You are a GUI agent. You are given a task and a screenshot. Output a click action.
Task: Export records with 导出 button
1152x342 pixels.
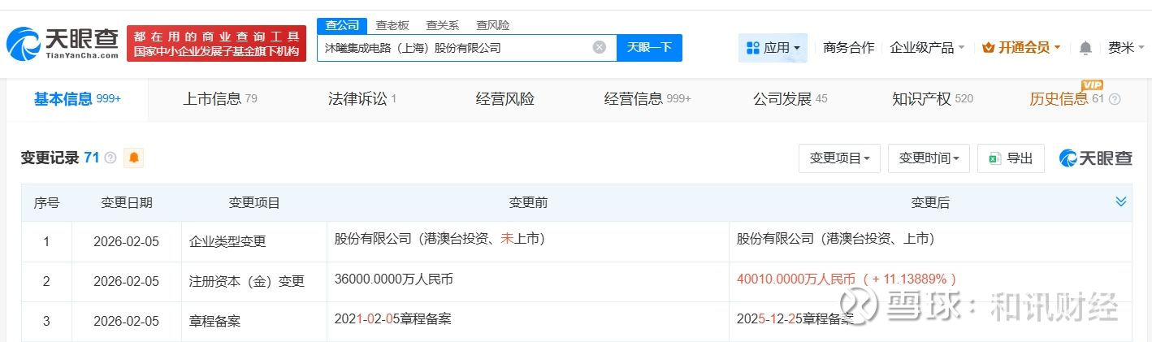point(1011,158)
